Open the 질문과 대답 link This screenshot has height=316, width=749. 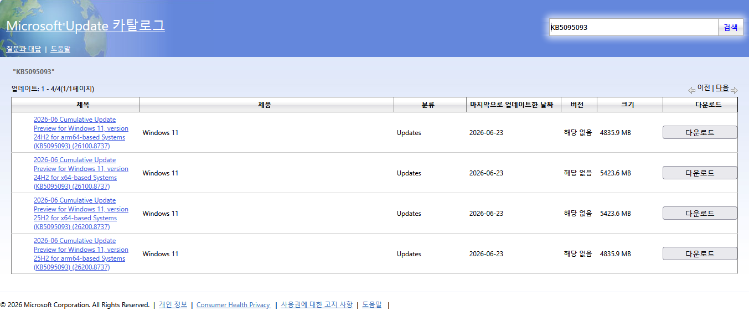pyautogui.click(x=24, y=49)
